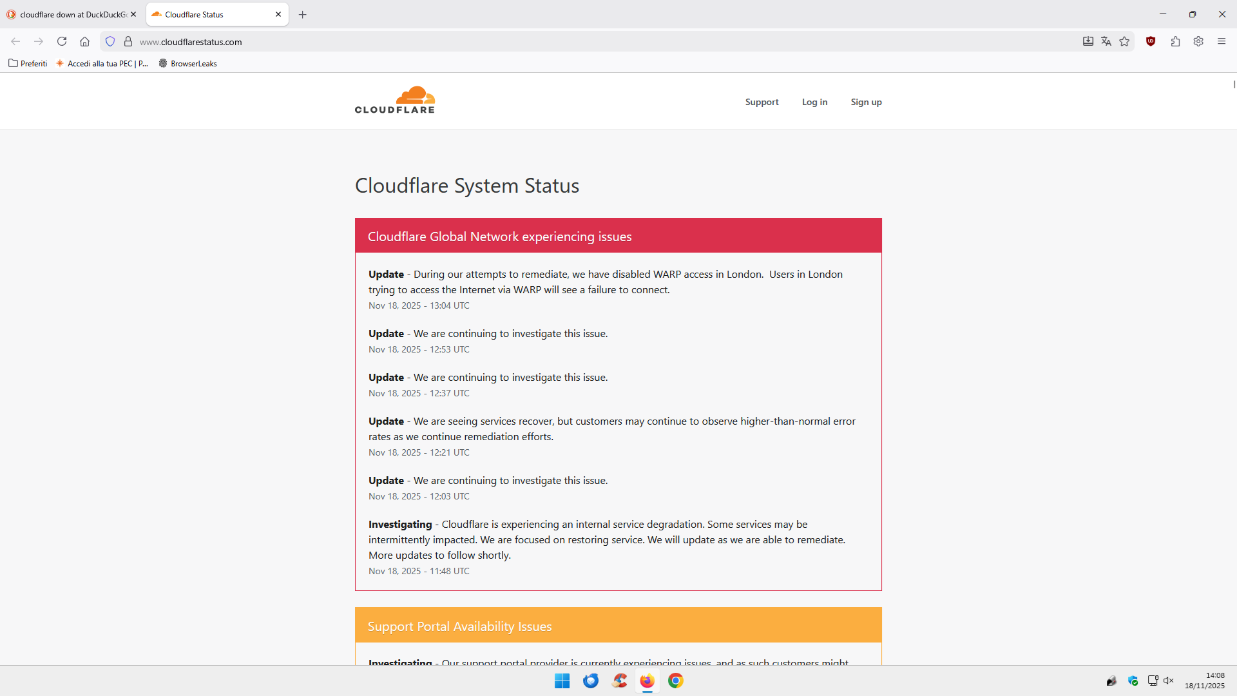
Task: Click the Cloudflare logo
Action: (x=395, y=101)
